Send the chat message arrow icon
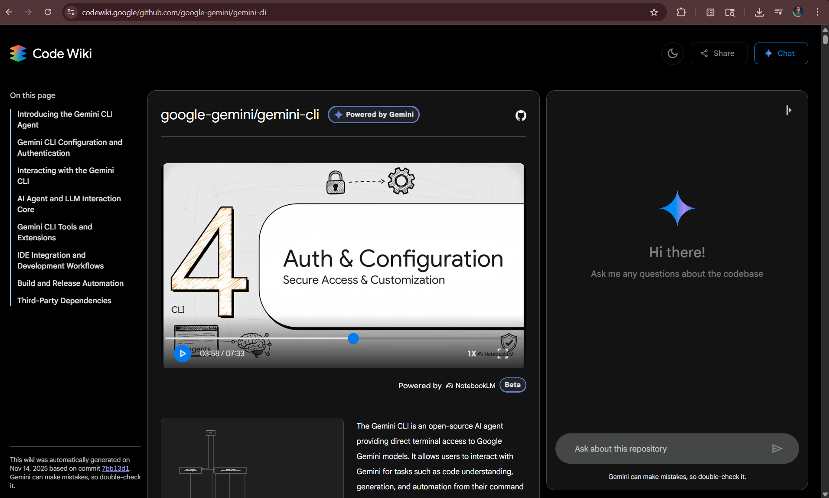Screen dimensions: 829x498 (777, 449)
